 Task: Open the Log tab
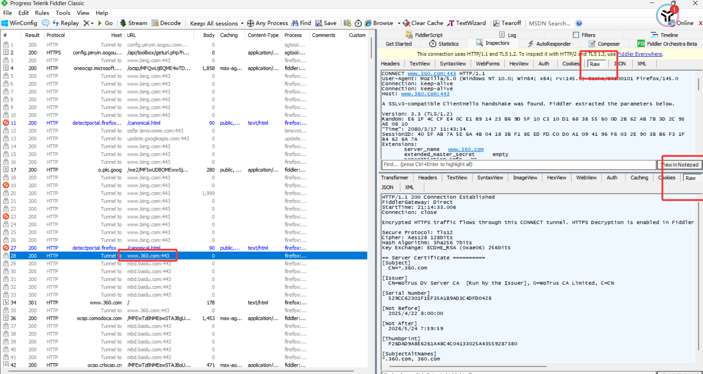click(x=507, y=35)
